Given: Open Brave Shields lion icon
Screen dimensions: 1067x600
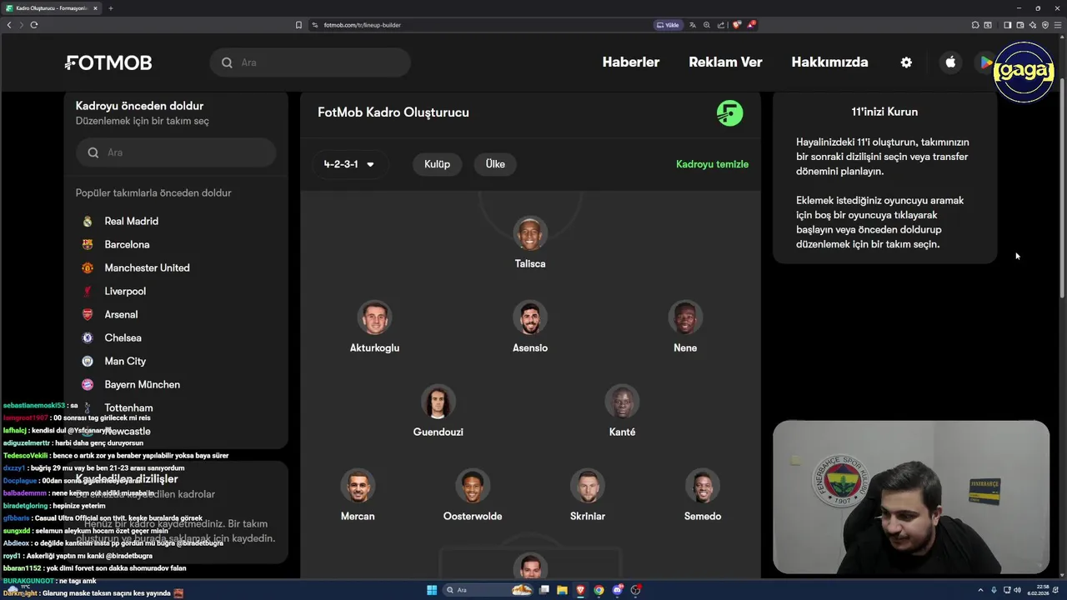Looking at the screenshot, I should (736, 25).
